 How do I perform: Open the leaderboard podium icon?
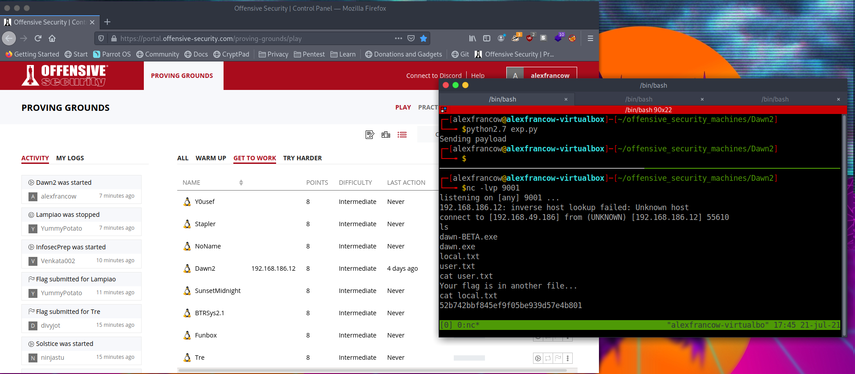(x=386, y=135)
